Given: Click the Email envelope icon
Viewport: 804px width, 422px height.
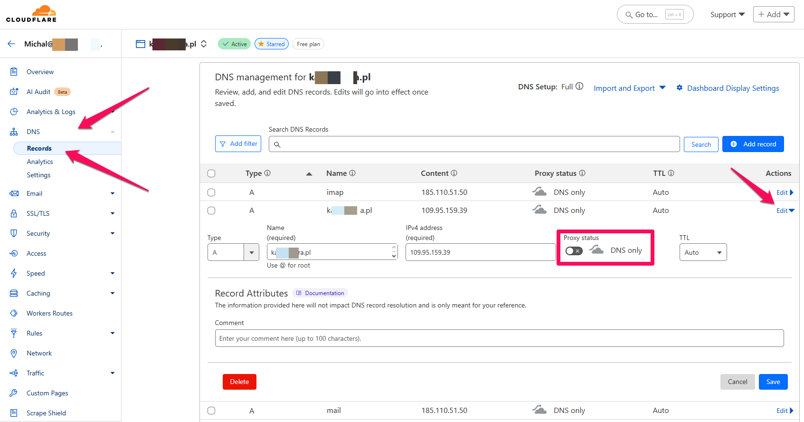Looking at the screenshot, I should click(x=14, y=193).
